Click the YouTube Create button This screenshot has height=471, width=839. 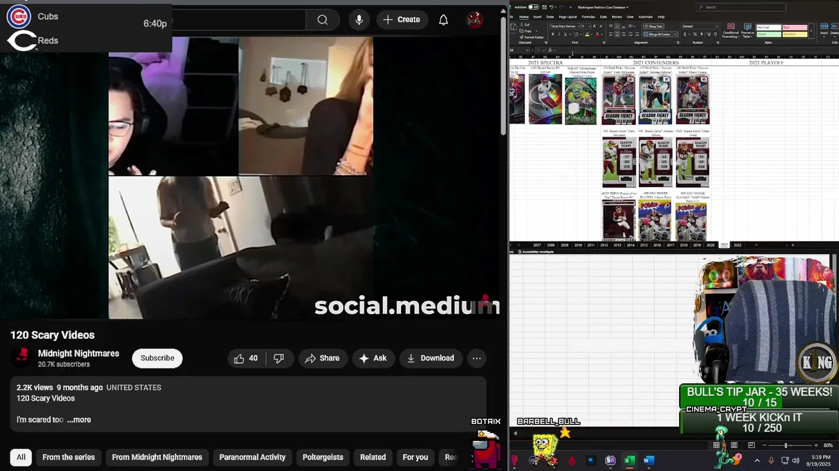[x=402, y=20]
